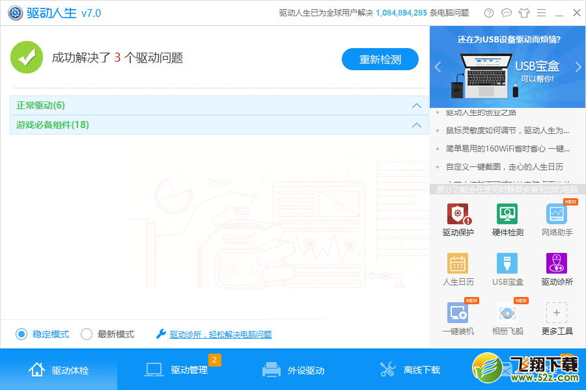Click the v7.0 version label
This screenshot has height=390, width=586.
tap(91, 14)
